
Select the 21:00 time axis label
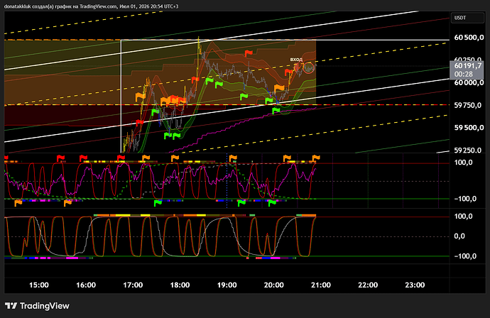[x=321, y=285]
